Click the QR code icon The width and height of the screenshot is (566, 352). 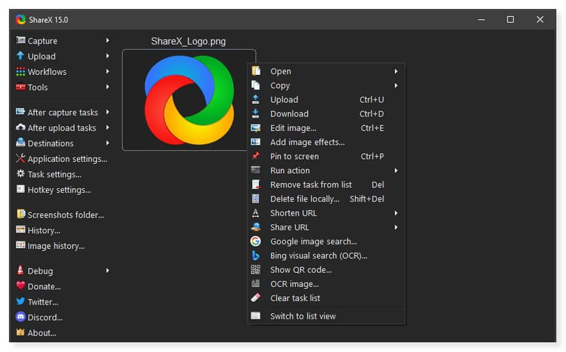[x=255, y=269]
